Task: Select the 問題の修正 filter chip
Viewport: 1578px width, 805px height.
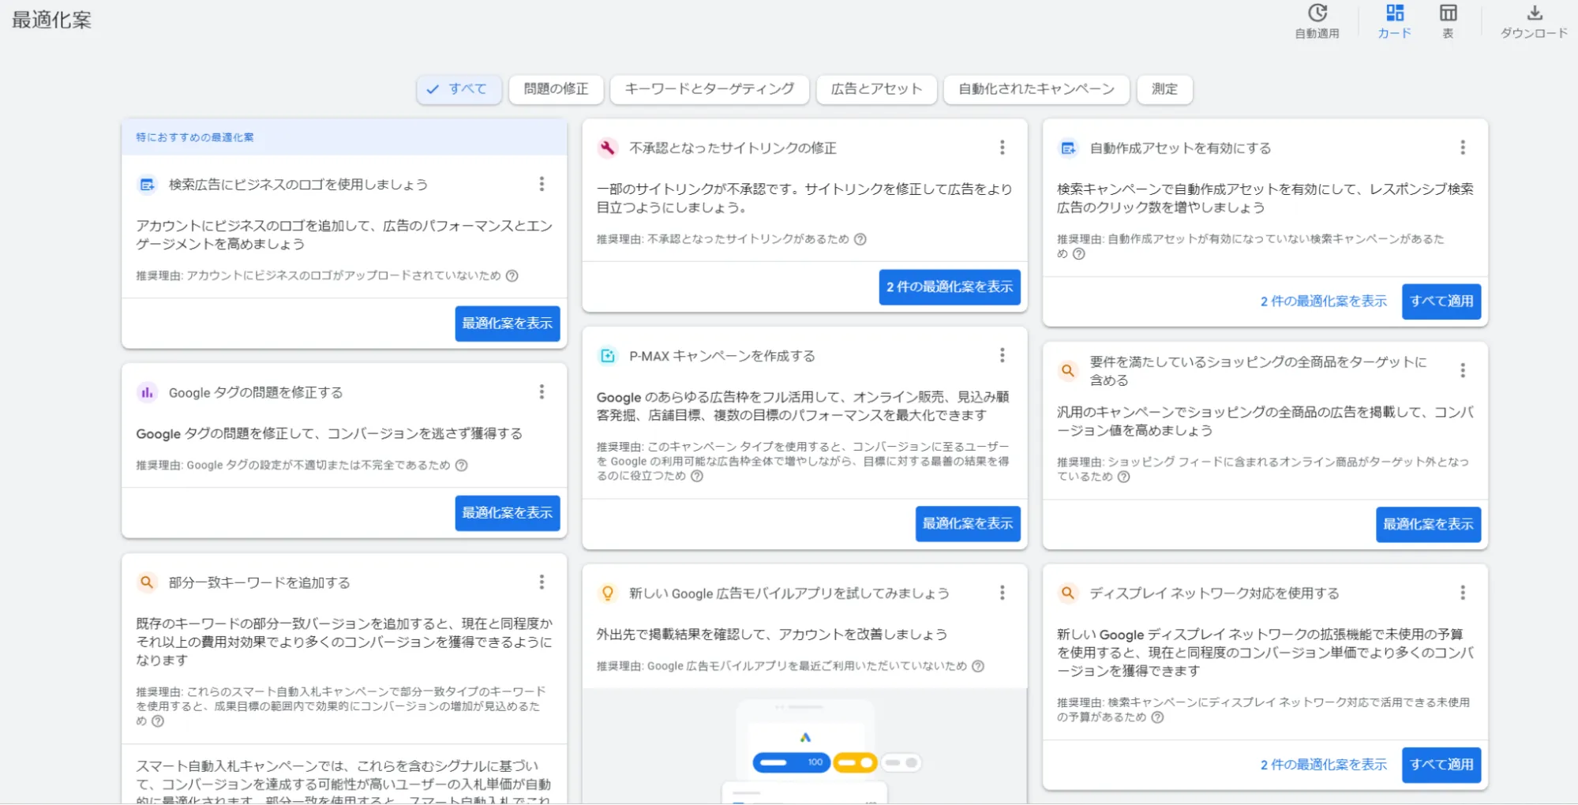Action: [x=556, y=89]
